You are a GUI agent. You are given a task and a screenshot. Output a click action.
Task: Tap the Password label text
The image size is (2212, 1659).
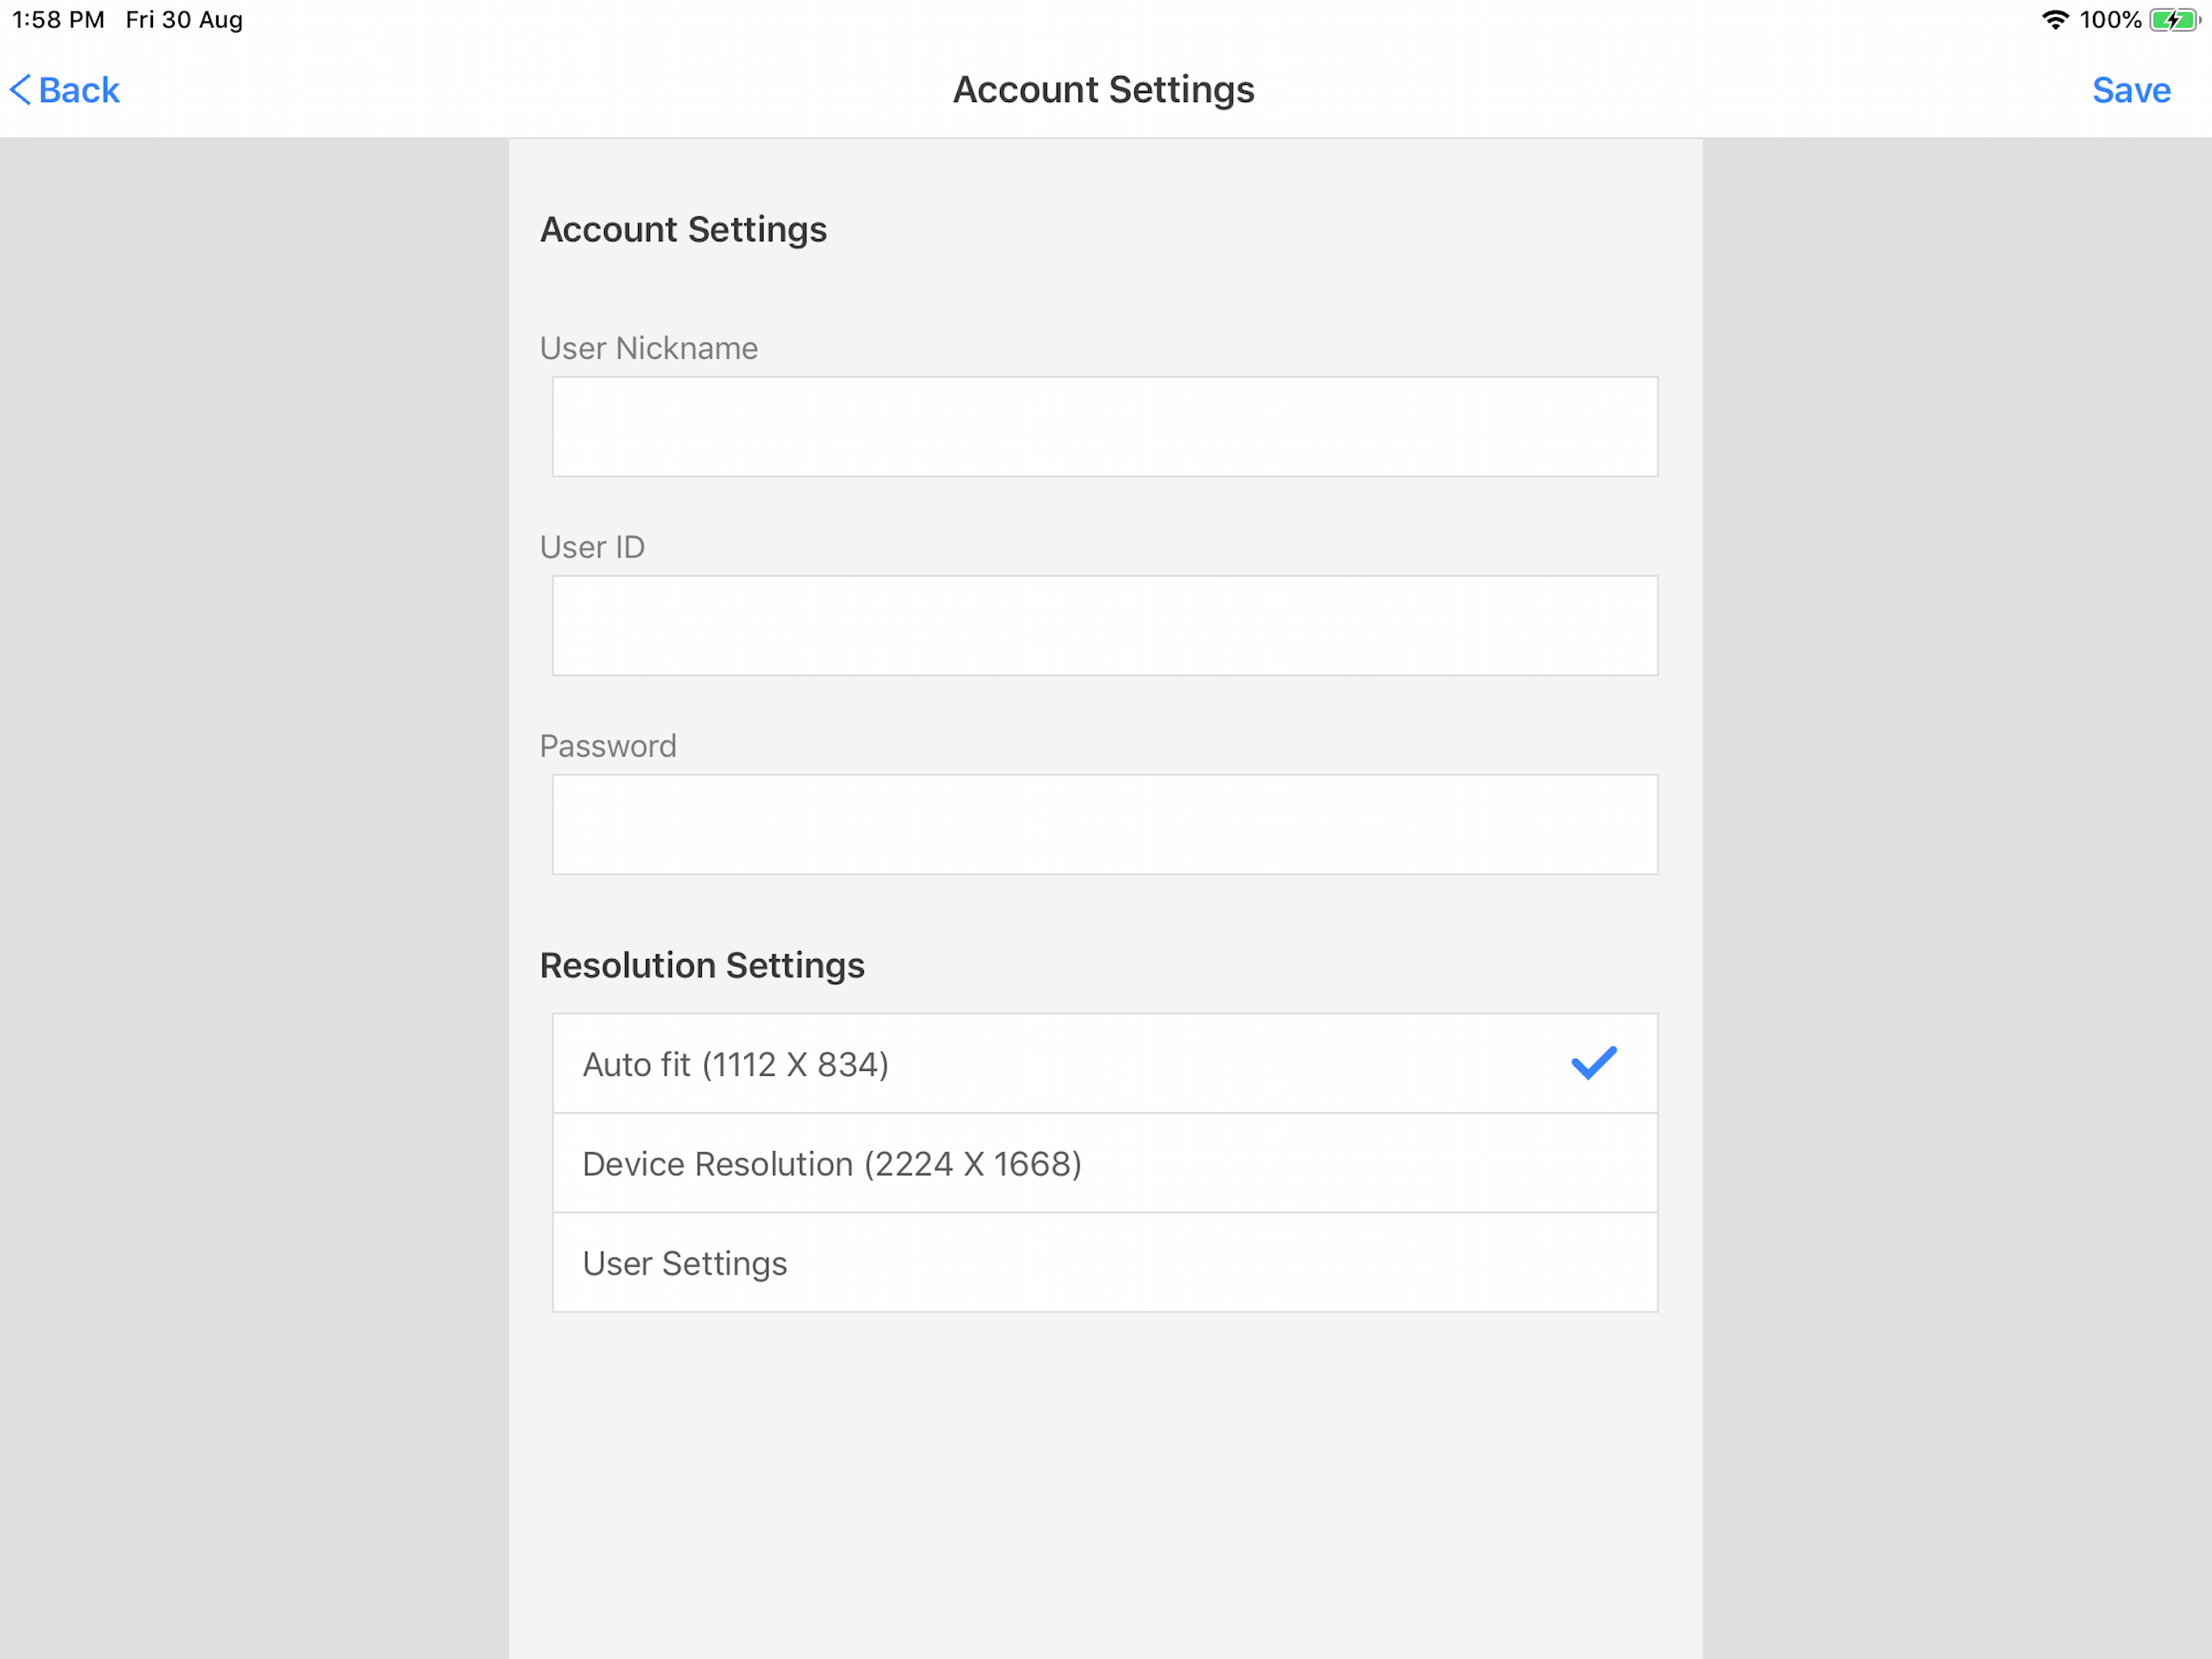tap(608, 746)
